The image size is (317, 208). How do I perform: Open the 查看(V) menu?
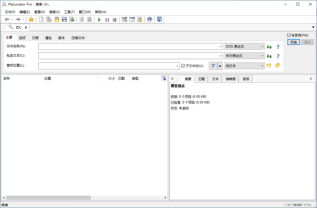tap(40, 12)
